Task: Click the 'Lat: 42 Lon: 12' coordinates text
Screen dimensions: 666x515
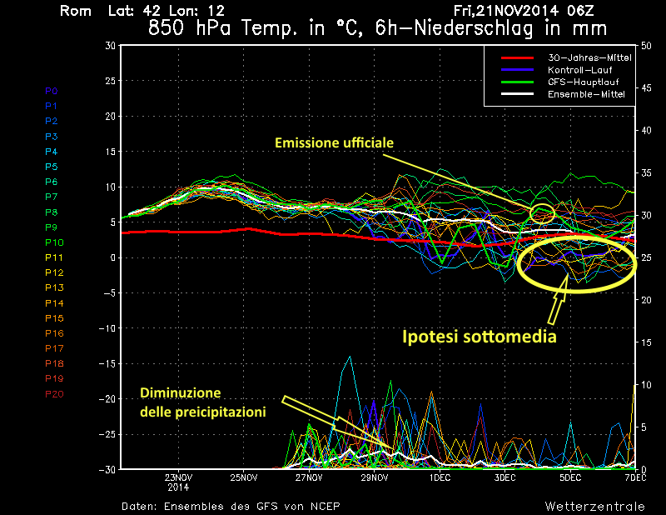Action: [x=166, y=11]
